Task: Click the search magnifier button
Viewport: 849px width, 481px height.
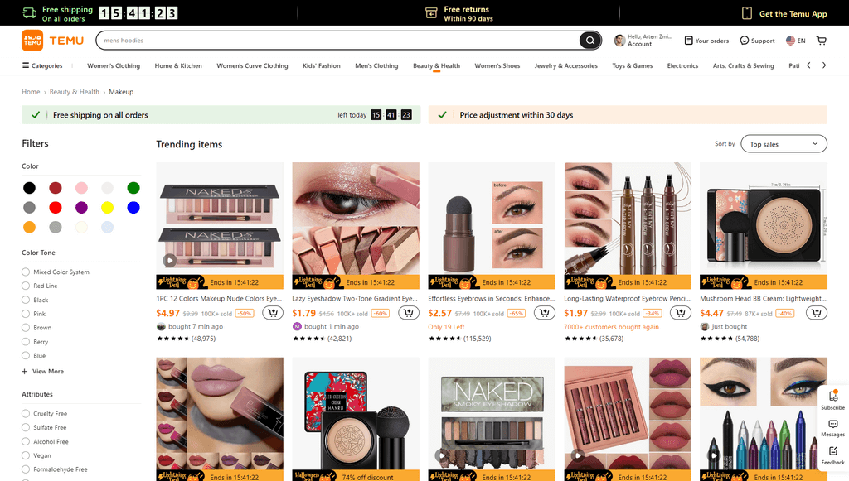Action: click(589, 41)
